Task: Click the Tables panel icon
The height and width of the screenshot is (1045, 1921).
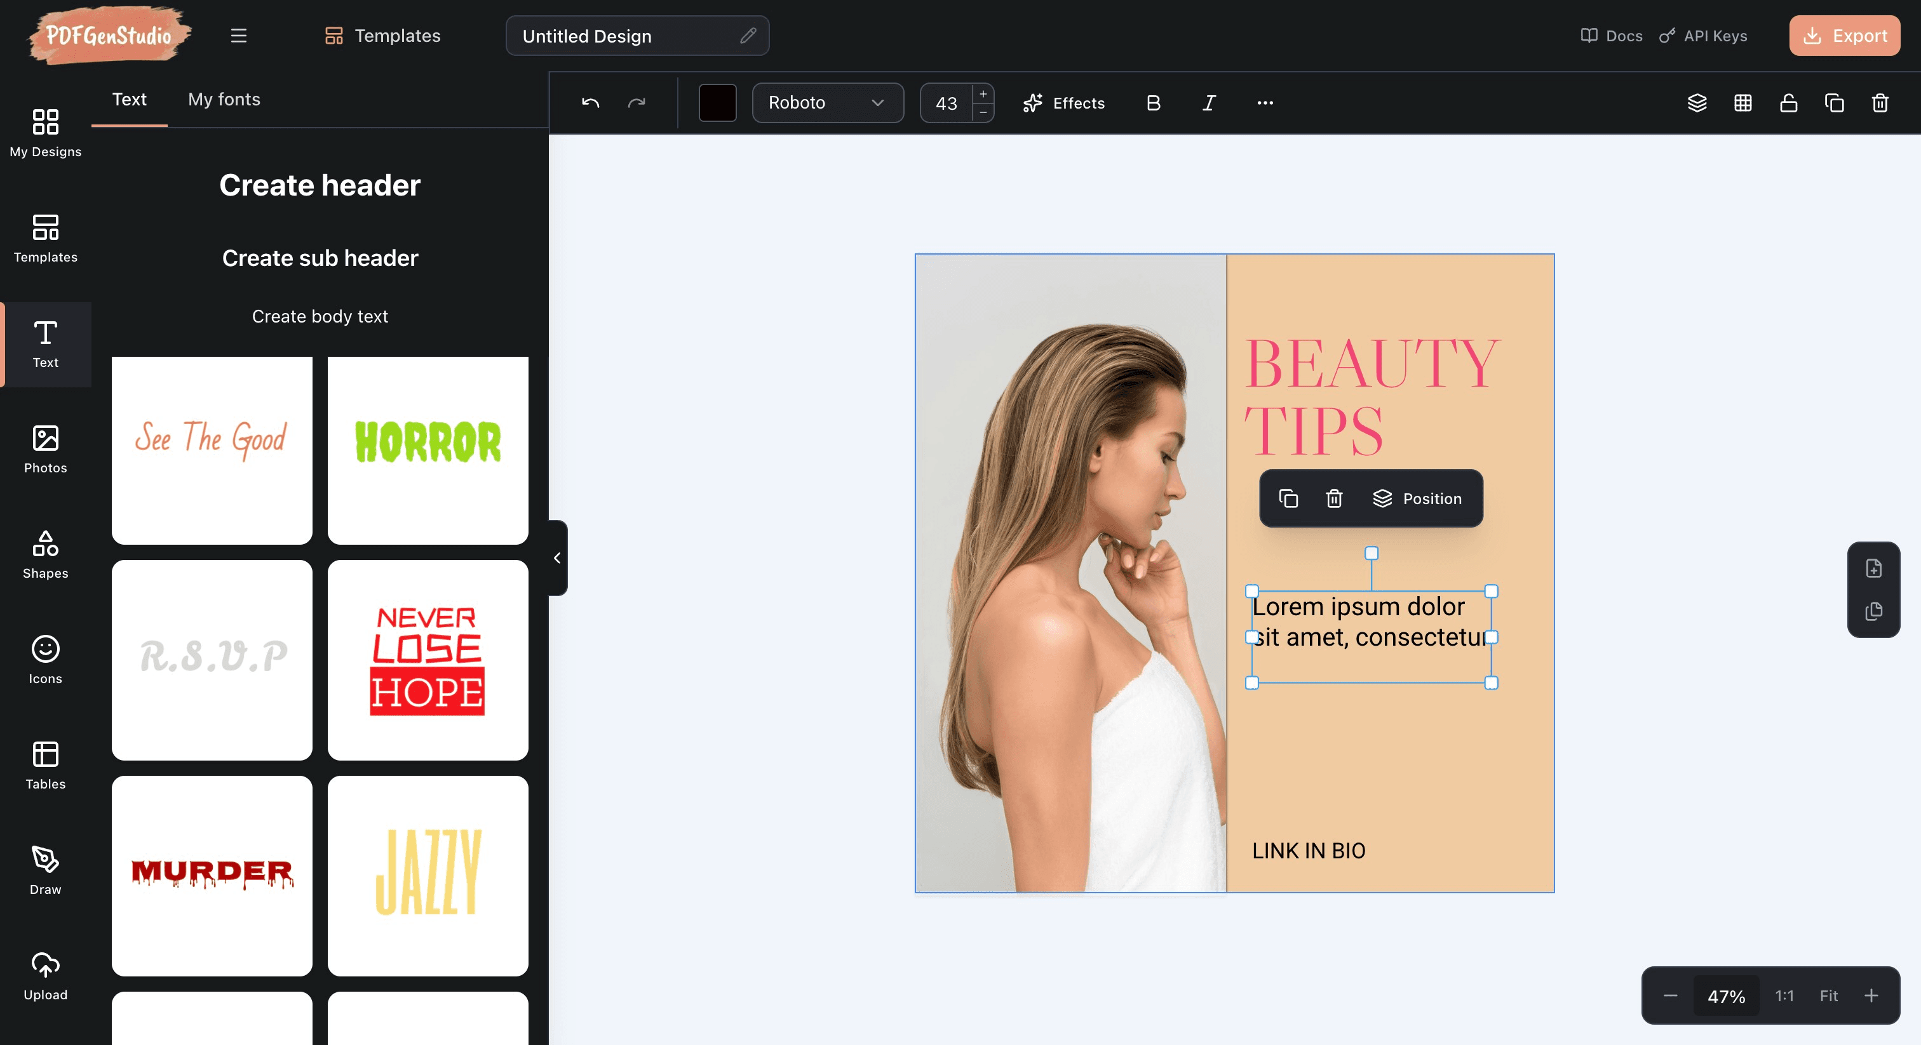Action: tap(46, 765)
